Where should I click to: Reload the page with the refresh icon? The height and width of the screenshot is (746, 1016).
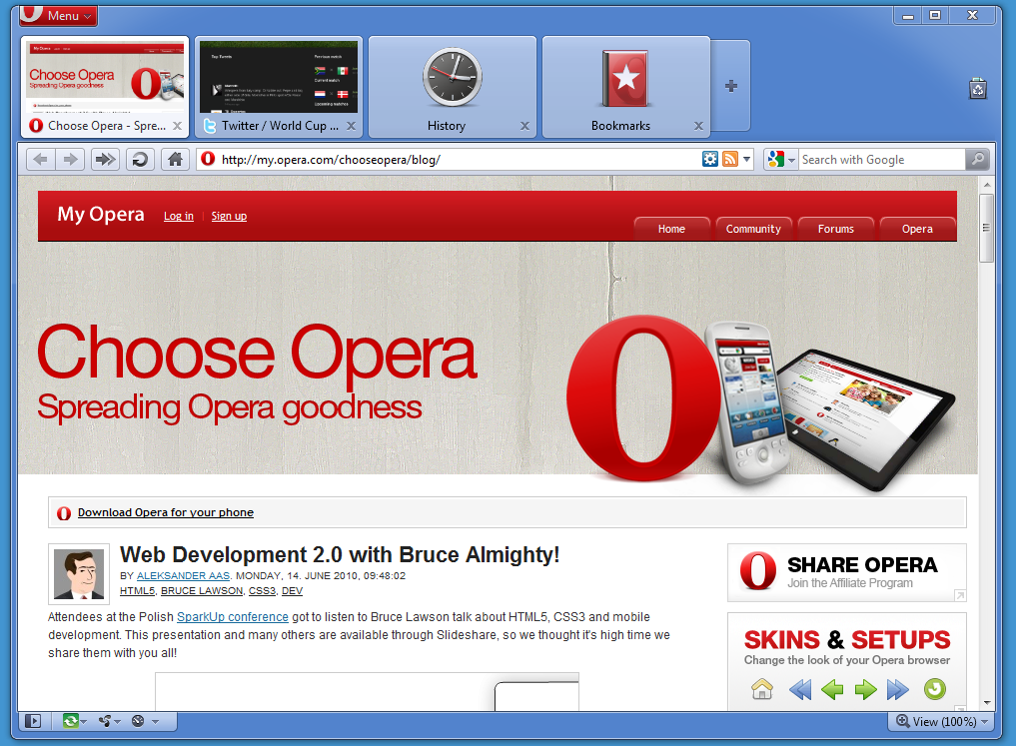[139, 159]
